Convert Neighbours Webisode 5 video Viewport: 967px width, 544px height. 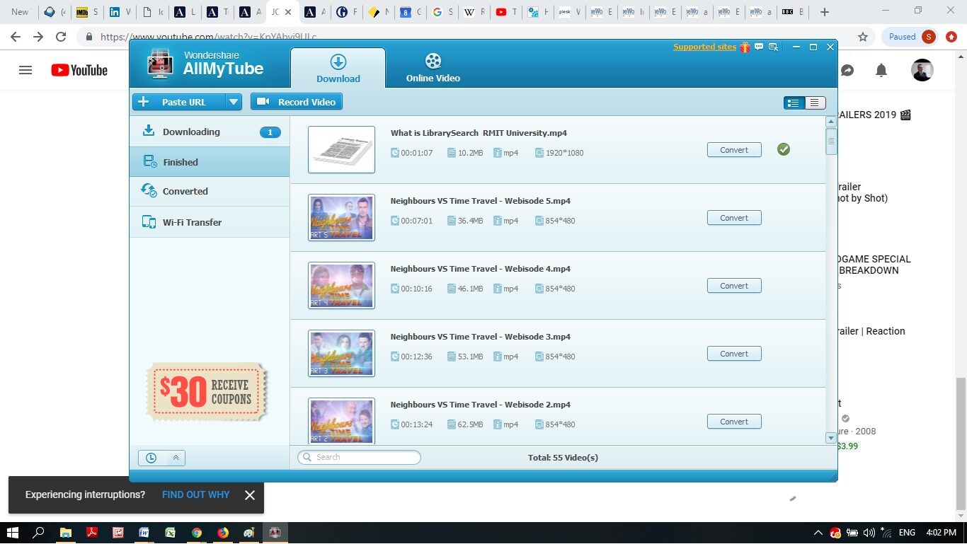pyautogui.click(x=734, y=218)
